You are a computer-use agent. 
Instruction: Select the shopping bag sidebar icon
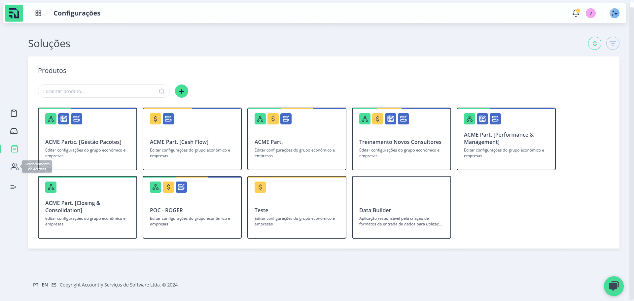coord(15,149)
